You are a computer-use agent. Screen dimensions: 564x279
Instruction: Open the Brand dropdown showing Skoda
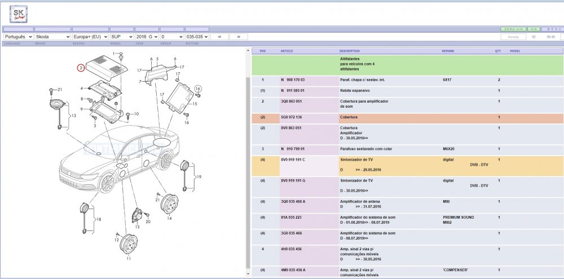pyautogui.click(x=53, y=37)
